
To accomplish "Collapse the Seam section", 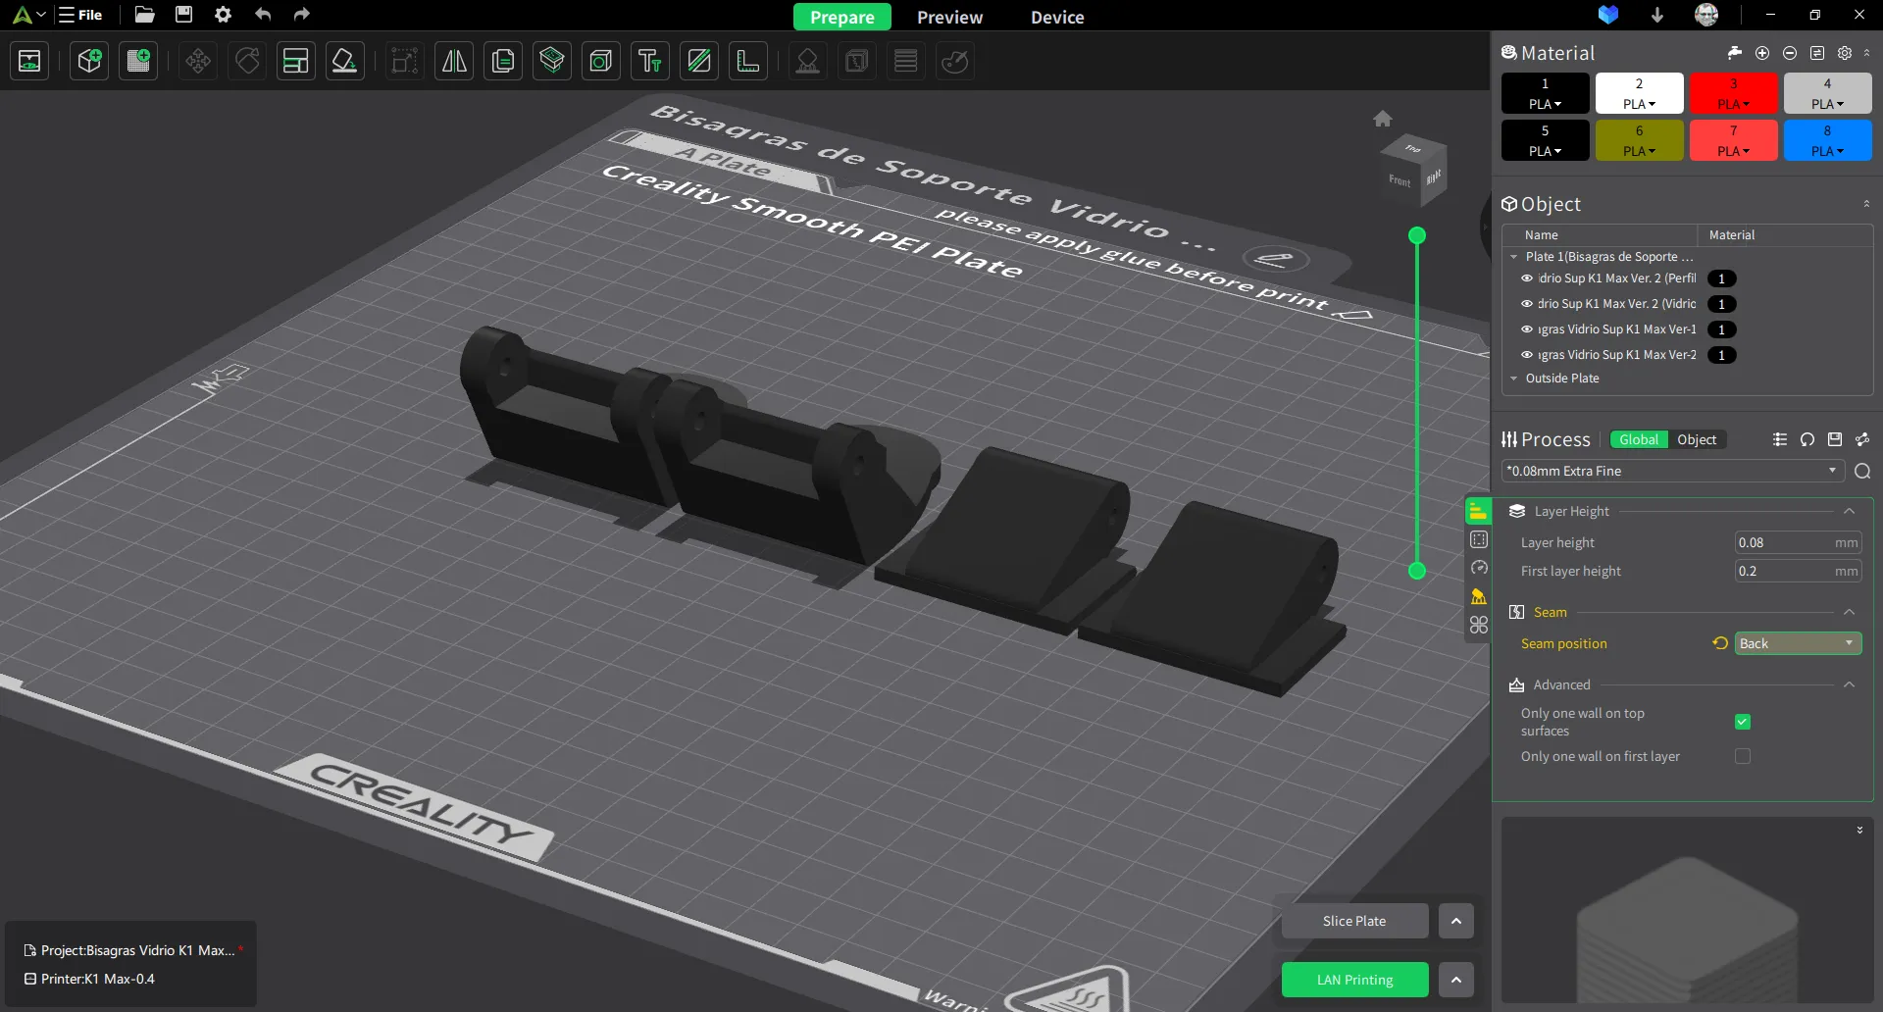I will pos(1849,612).
